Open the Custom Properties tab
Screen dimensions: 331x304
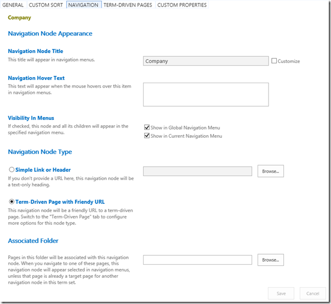click(x=182, y=5)
